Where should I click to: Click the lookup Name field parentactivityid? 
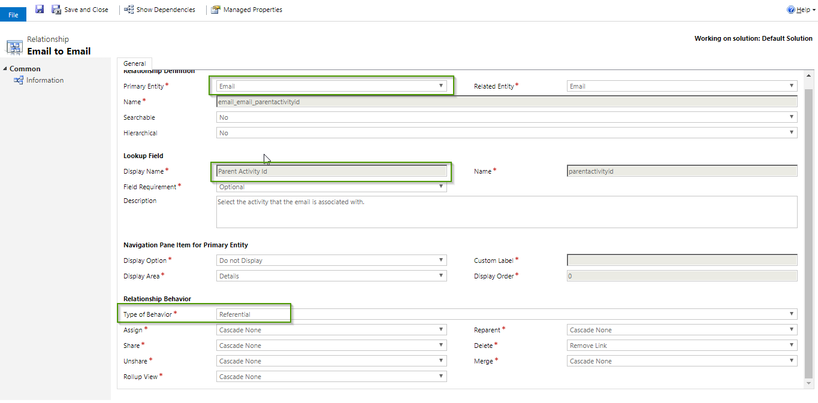tap(682, 171)
